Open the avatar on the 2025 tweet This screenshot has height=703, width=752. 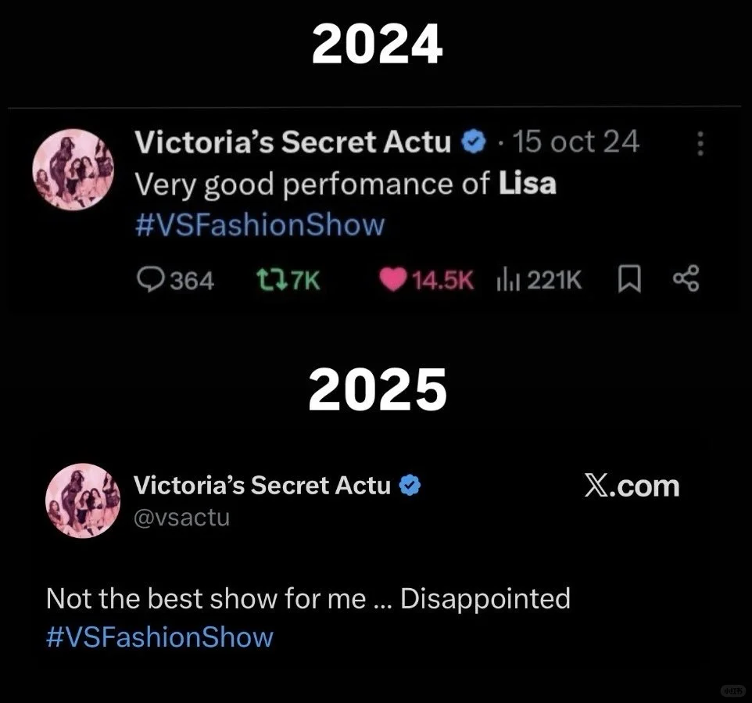[x=83, y=500]
